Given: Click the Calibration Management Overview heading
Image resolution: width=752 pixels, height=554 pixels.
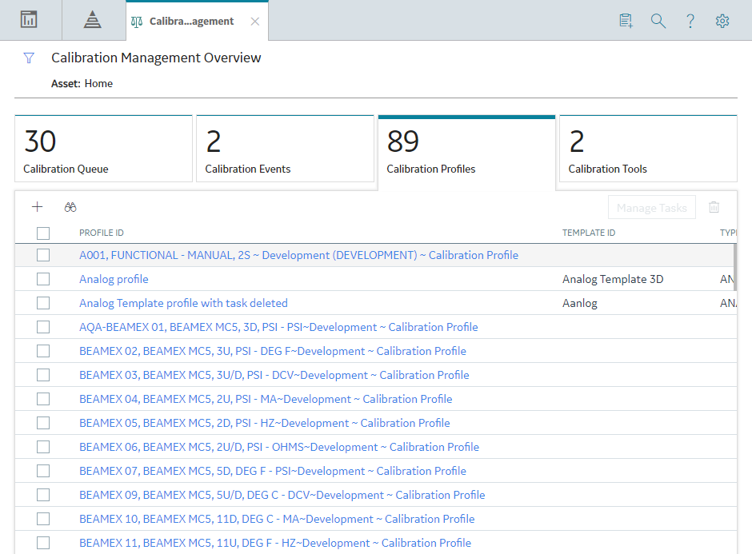Looking at the screenshot, I should pyautogui.click(x=156, y=58).
